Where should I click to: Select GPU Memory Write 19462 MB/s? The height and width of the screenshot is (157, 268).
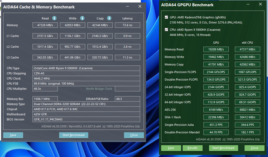pos(216,57)
